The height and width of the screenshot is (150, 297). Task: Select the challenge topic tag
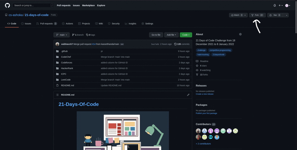[201, 50]
